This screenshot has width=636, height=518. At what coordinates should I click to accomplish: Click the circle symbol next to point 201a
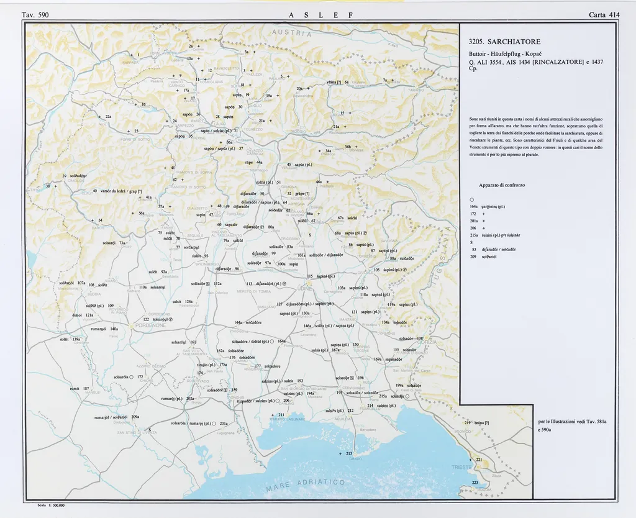(x=214, y=424)
